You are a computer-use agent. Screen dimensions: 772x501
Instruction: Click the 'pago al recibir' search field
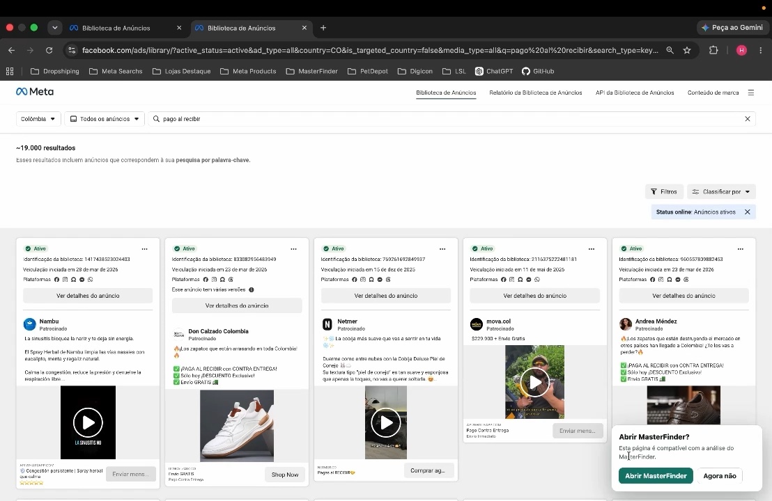451,119
